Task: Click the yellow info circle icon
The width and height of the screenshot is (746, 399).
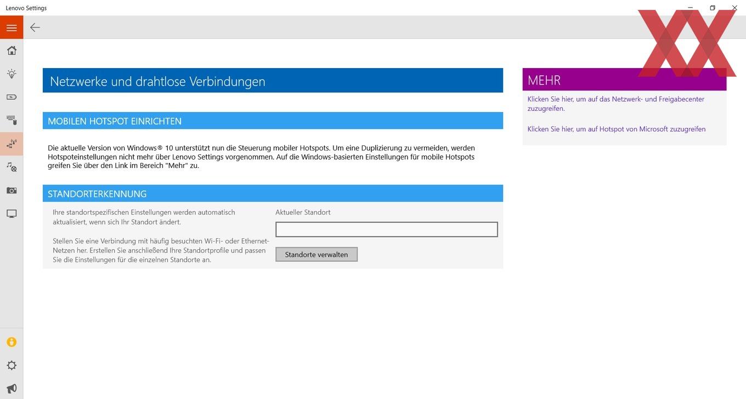Action: pos(12,342)
